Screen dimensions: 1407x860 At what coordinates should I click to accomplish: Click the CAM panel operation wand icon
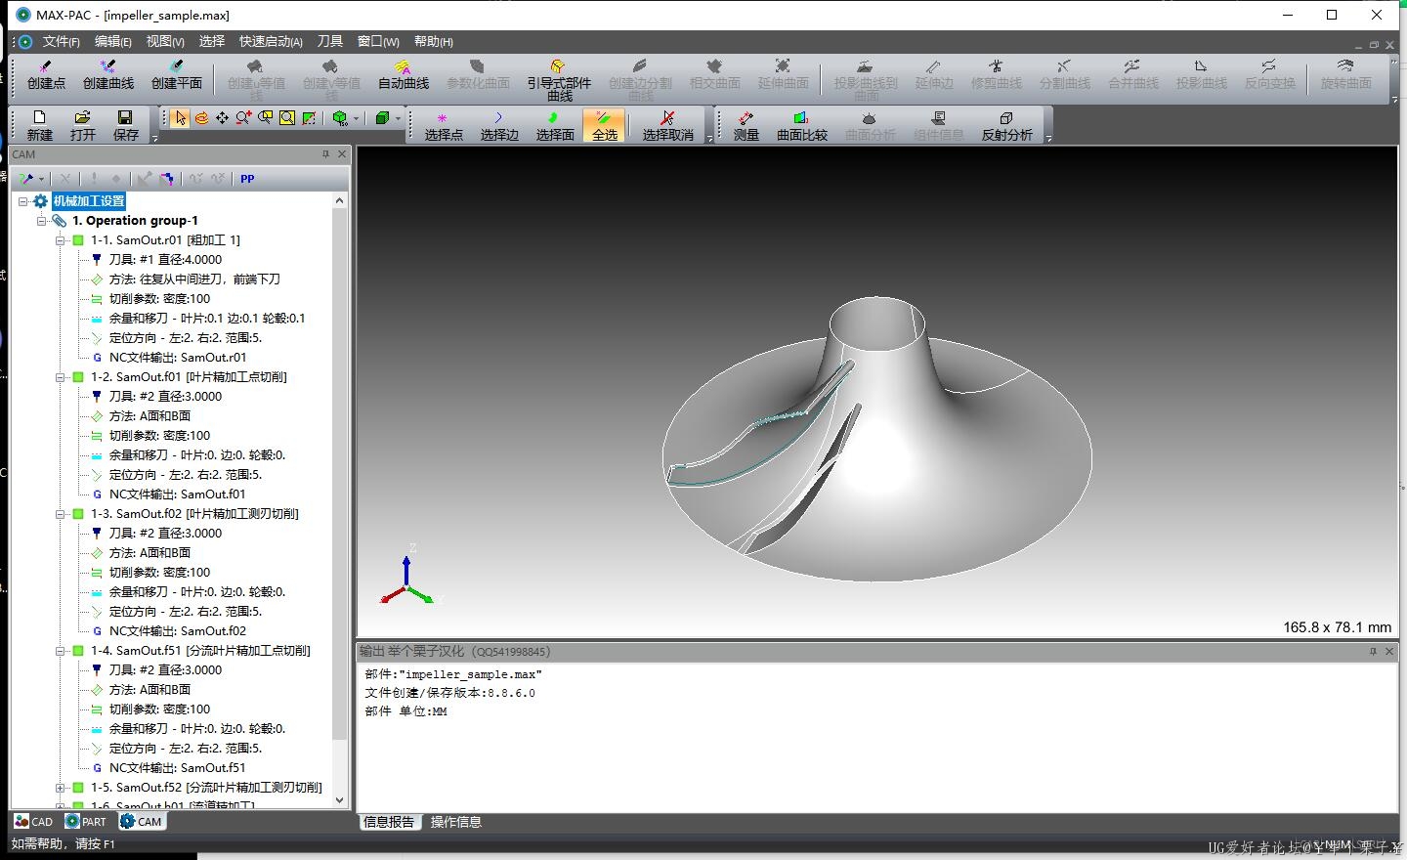coord(26,179)
